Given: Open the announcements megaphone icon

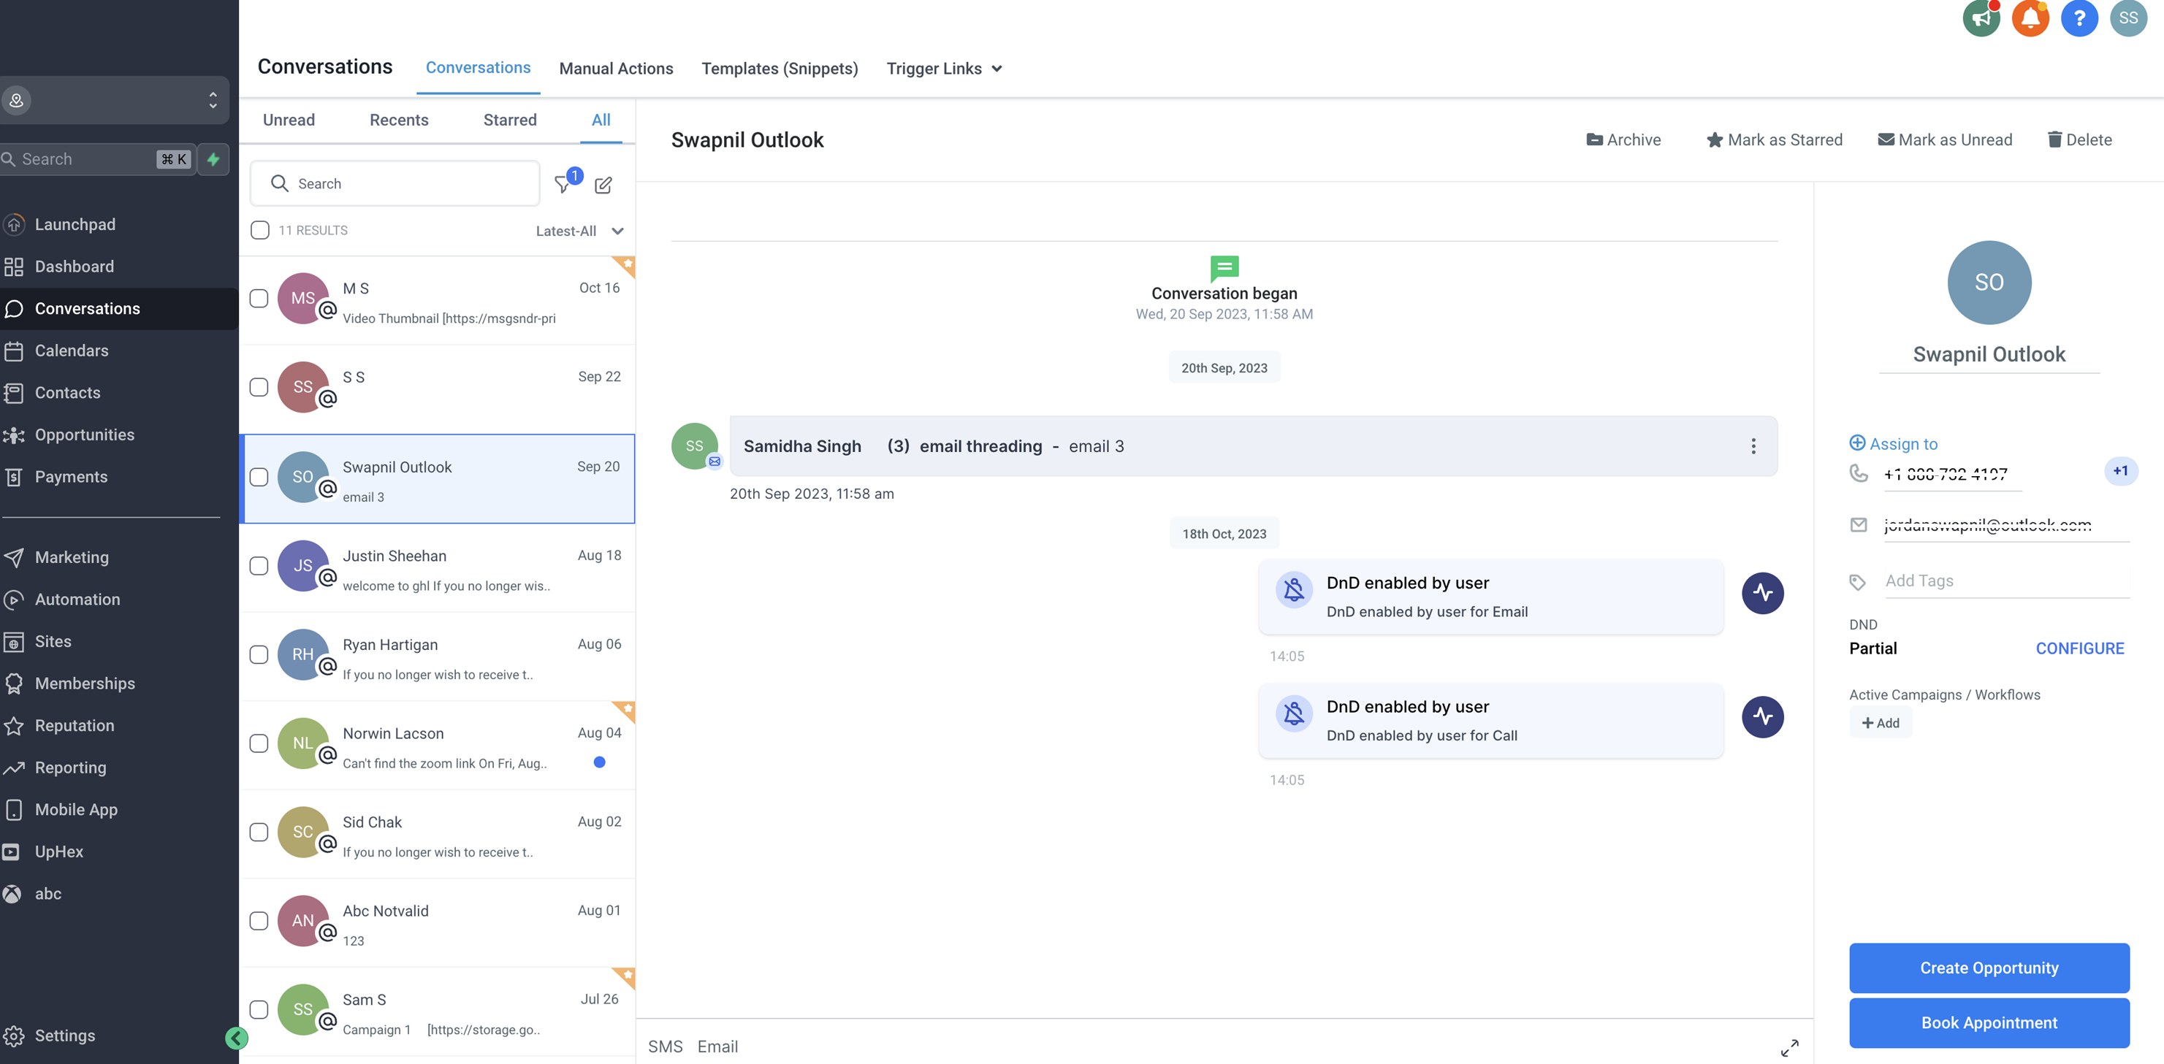Looking at the screenshot, I should (1981, 18).
